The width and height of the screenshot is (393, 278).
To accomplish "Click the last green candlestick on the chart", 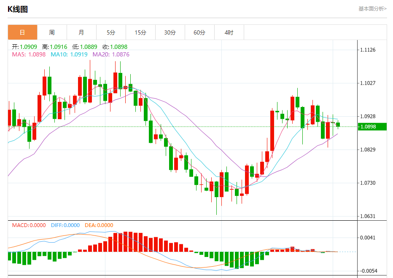I will click(338, 125).
